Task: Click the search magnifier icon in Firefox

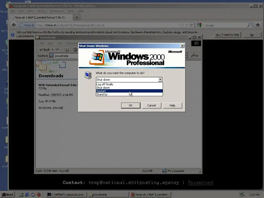Action: coord(250,25)
